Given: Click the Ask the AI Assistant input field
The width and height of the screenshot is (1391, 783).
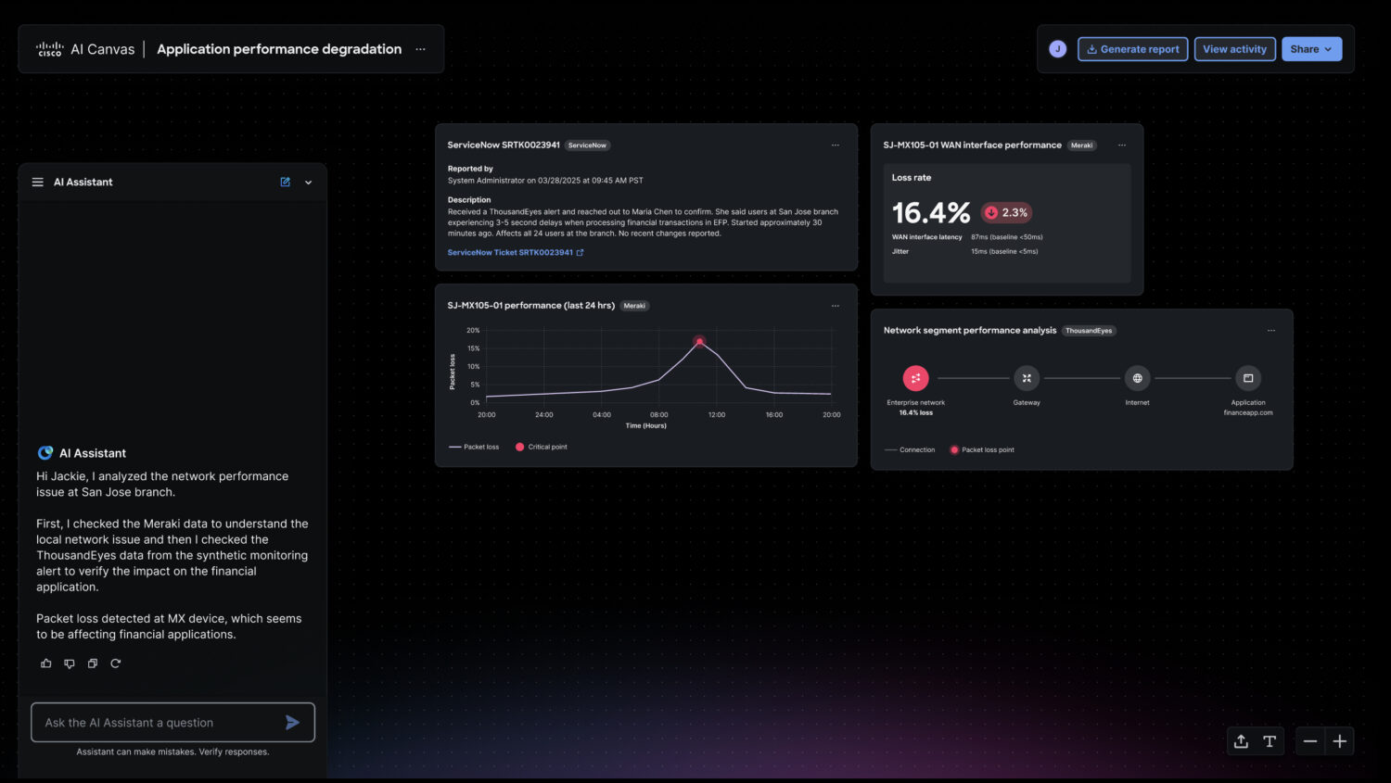Looking at the screenshot, I should click(x=158, y=723).
